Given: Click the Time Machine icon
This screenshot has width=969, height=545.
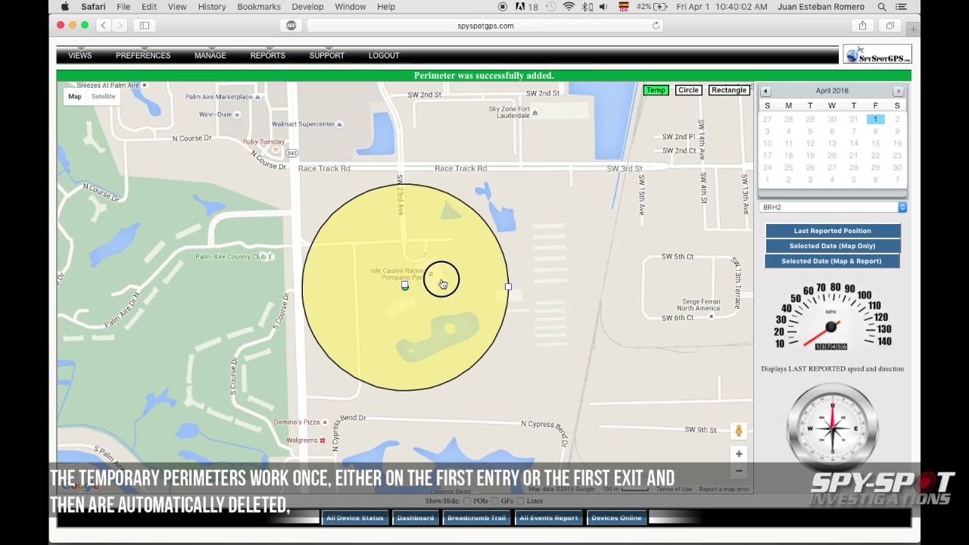Looking at the screenshot, I should tap(551, 7).
